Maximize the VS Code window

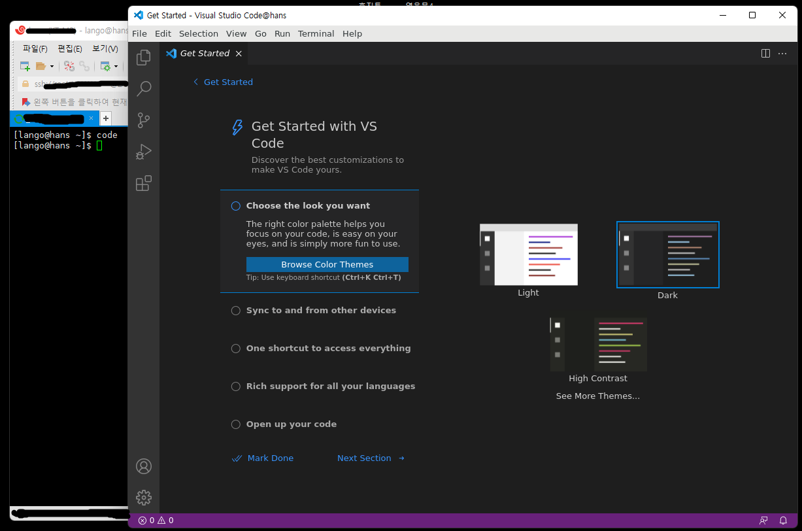click(x=752, y=15)
